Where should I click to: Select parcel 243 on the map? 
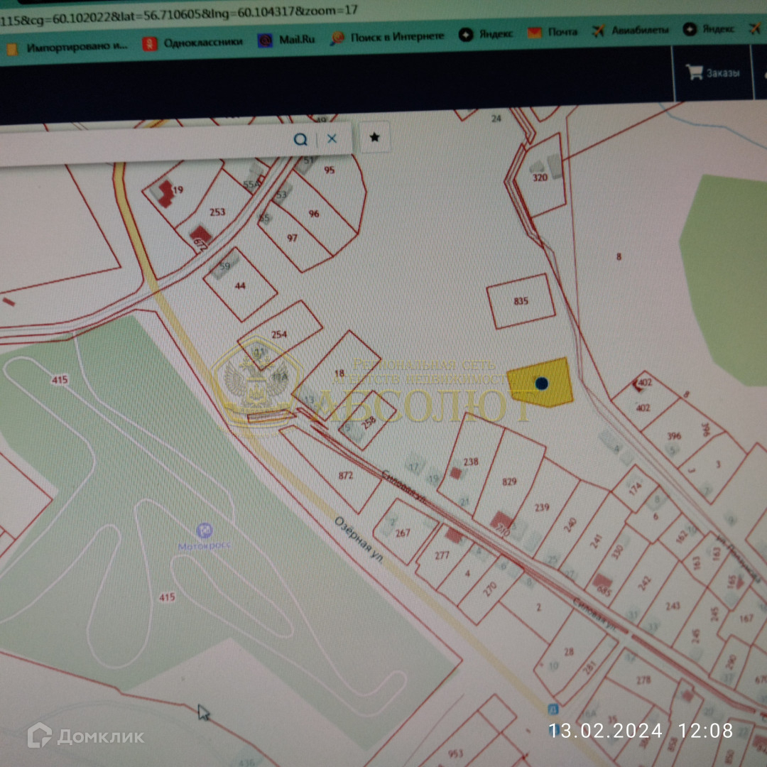(673, 606)
